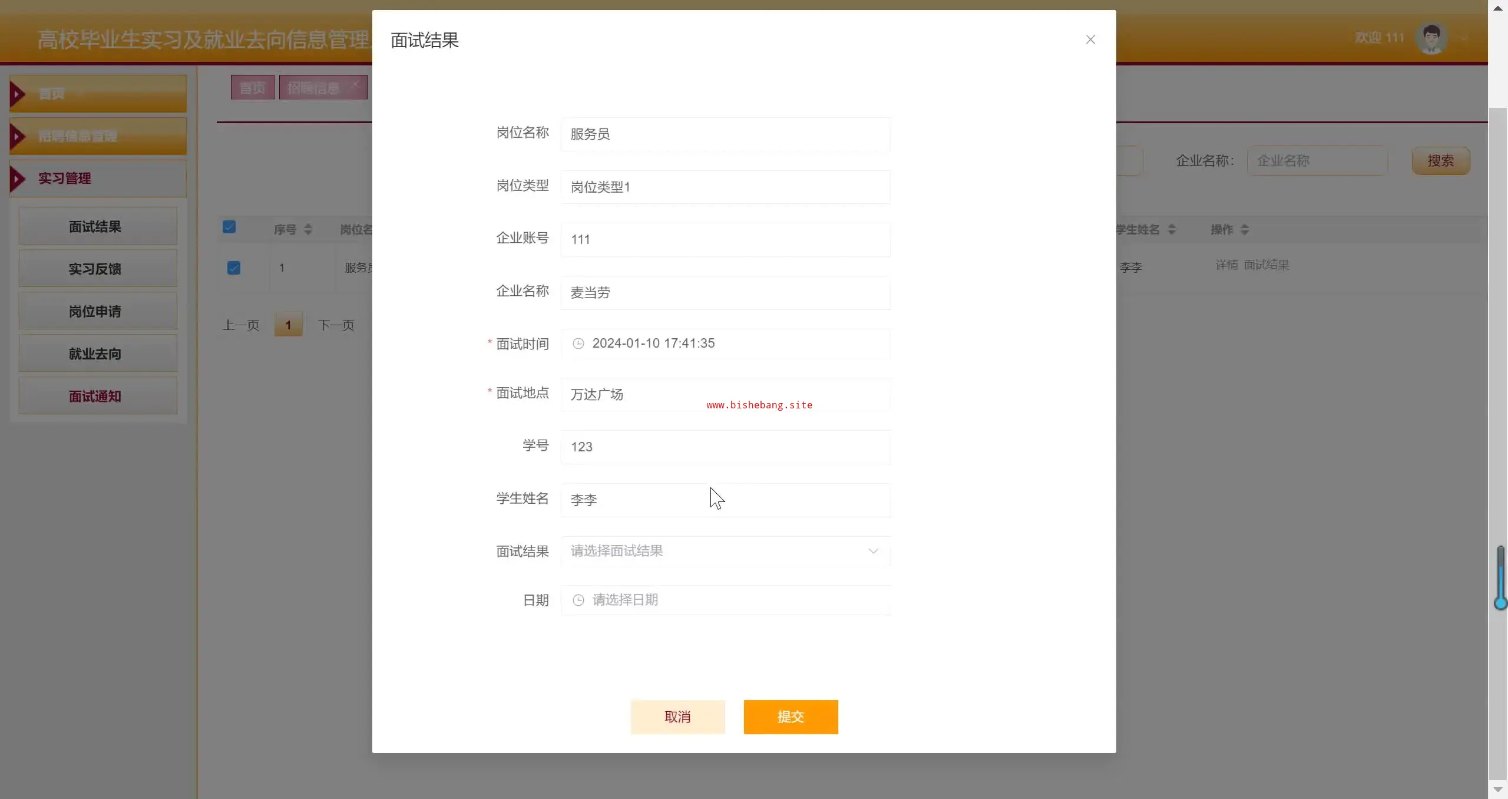Uncheck the checkbox for row 1
The image size is (1508, 799).
(x=234, y=268)
